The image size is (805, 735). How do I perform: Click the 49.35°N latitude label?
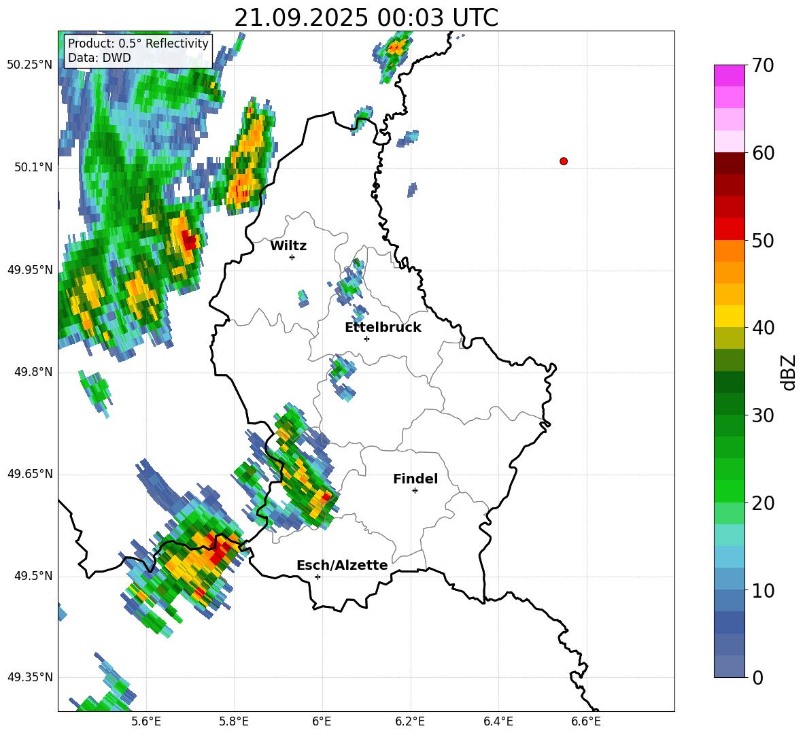(x=30, y=677)
